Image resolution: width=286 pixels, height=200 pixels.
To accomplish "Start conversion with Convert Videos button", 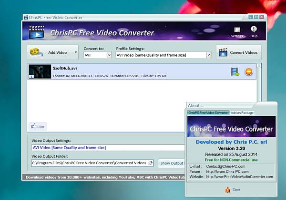I will (239, 52).
